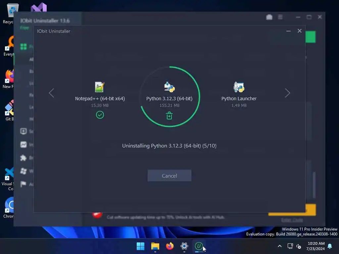Screen dimensions: 339x254
Task: Minimize the IObit Uninstaller dialog
Action: pyautogui.click(x=288, y=31)
